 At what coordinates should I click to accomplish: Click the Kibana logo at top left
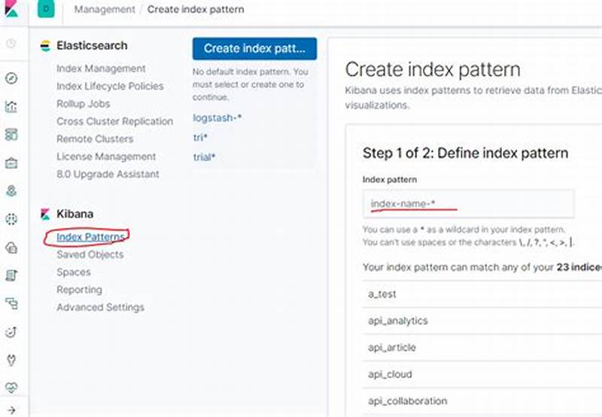[x=11, y=8]
